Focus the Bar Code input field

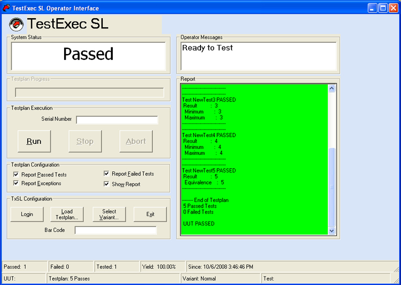coord(115,230)
